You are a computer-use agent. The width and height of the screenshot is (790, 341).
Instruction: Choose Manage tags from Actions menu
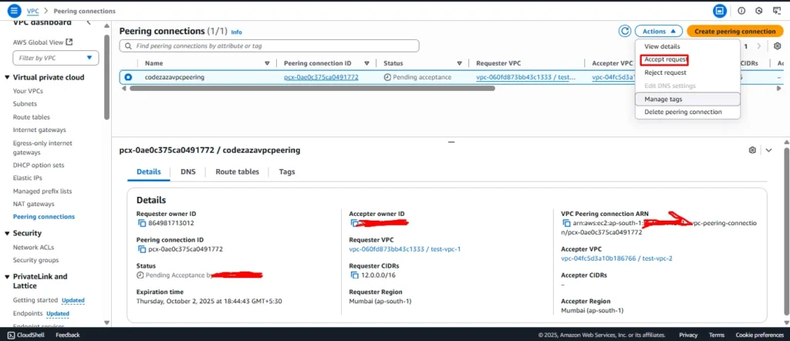click(687, 100)
